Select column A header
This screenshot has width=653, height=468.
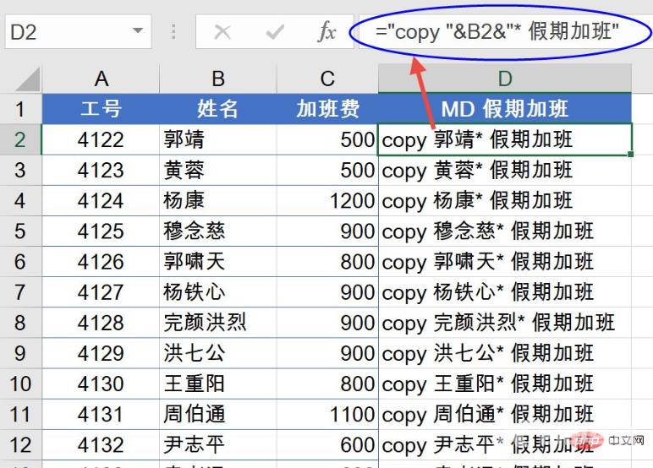(101, 79)
